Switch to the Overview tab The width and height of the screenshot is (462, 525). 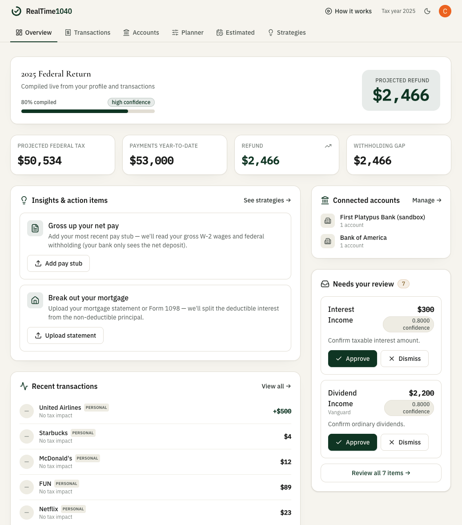pos(34,32)
